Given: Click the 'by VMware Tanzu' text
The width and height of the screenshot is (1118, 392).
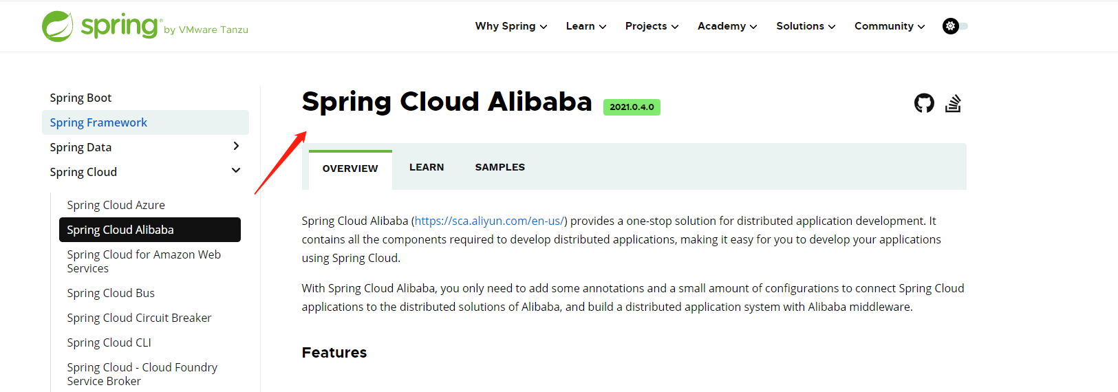Looking at the screenshot, I should click(206, 30).
